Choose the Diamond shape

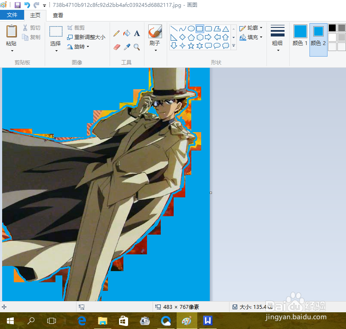183,37
